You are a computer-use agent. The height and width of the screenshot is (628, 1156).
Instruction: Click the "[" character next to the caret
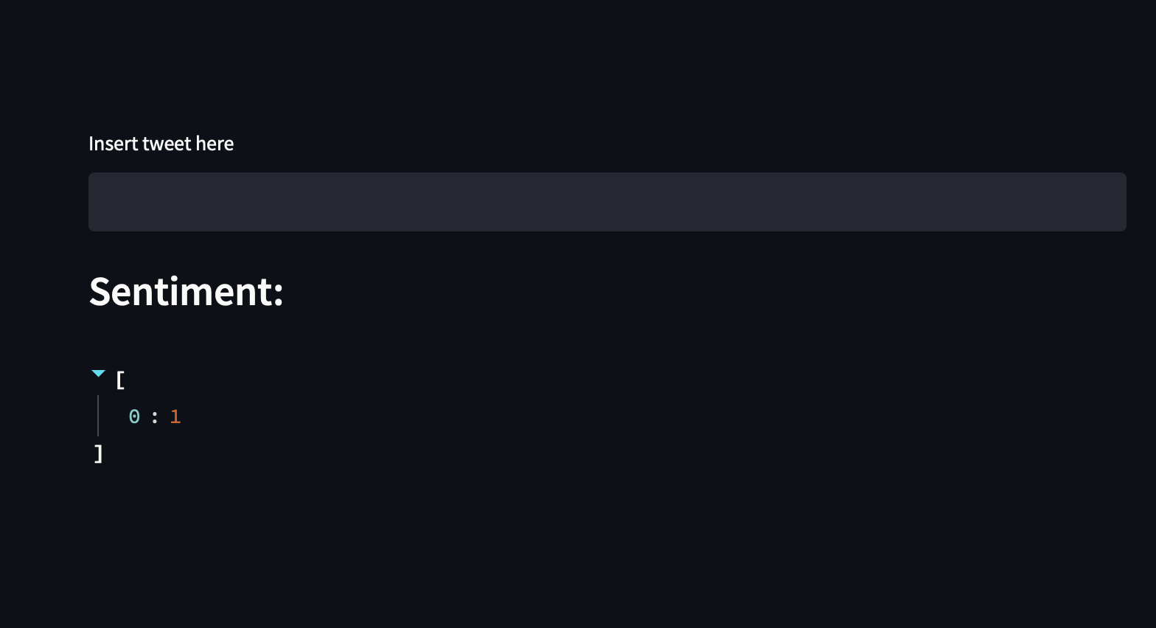[x=121, y=380]
